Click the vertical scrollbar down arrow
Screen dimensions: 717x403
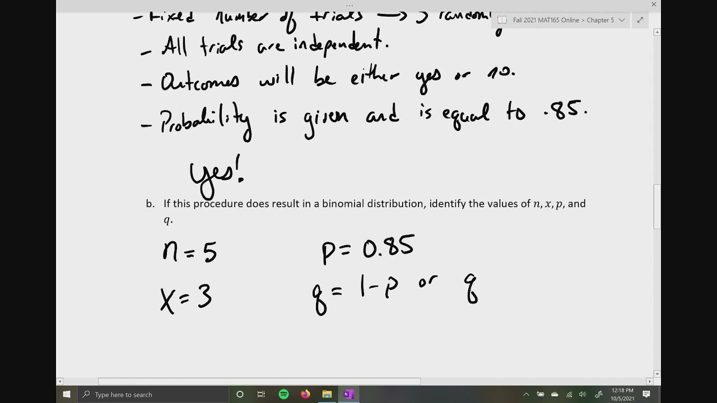(657, 374)
